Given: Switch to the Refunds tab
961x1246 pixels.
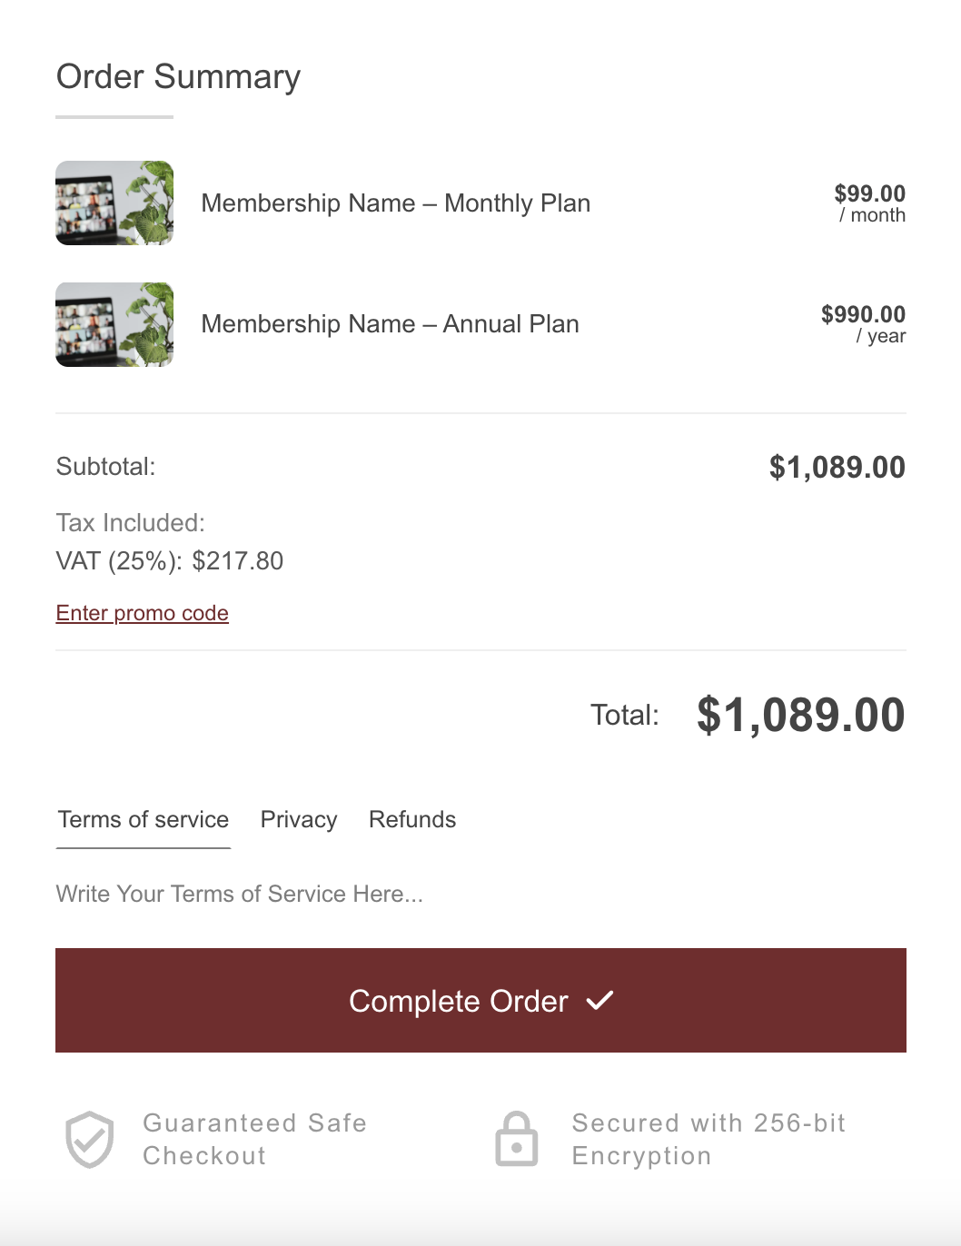Looking at the screenshot, I should pyautogui.click(x=412, y=819).
